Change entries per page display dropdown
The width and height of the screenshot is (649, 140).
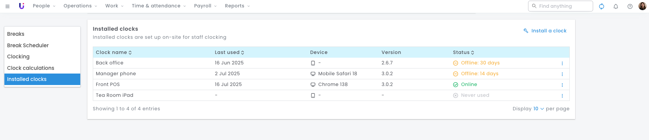538,109
